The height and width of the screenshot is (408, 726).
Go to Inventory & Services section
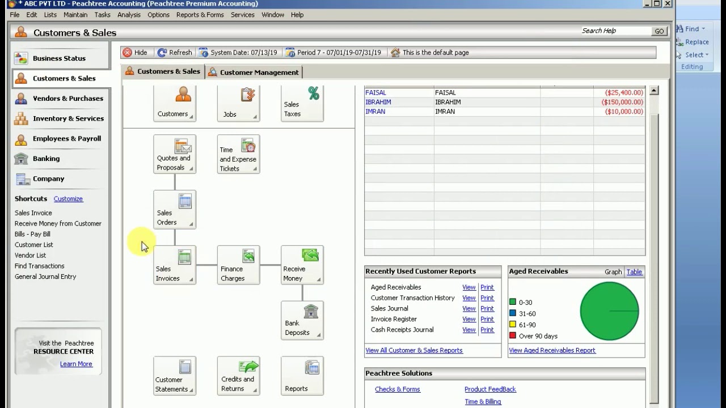(61, 118)
